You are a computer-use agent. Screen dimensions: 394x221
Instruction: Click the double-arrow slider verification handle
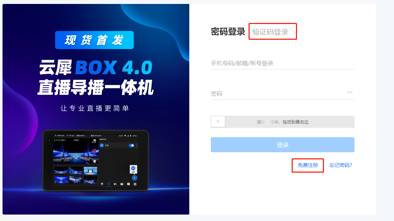[x=218, y=121]
